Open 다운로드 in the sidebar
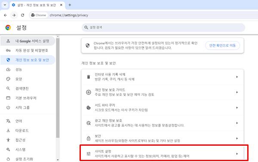This screenshot has width=258, height=162. (x=28, y=131)
